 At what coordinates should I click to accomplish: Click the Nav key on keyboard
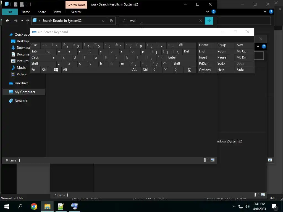tap(245, 45)
